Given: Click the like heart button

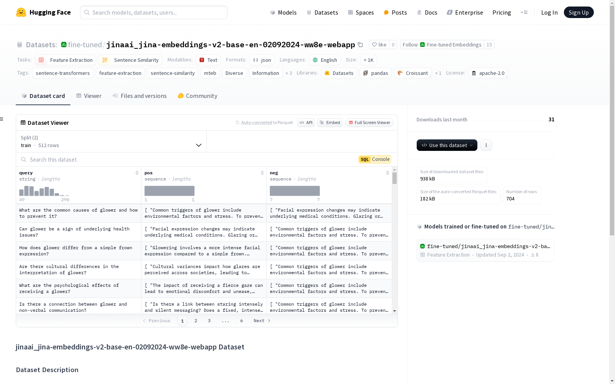Looking at the screenshot, I should coord(379,45).
